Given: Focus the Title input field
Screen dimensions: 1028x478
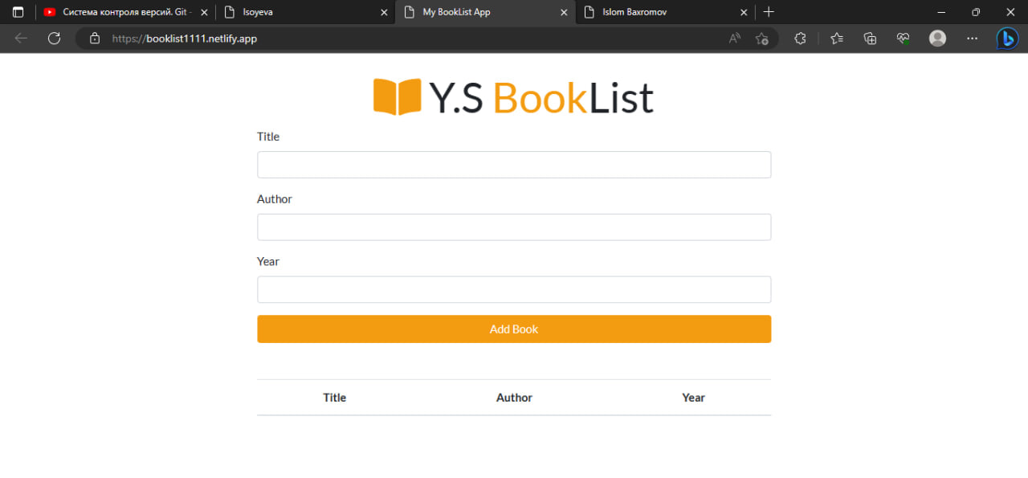Looking at the screenshot, I should pyautogui.click(x=514, y=165).
